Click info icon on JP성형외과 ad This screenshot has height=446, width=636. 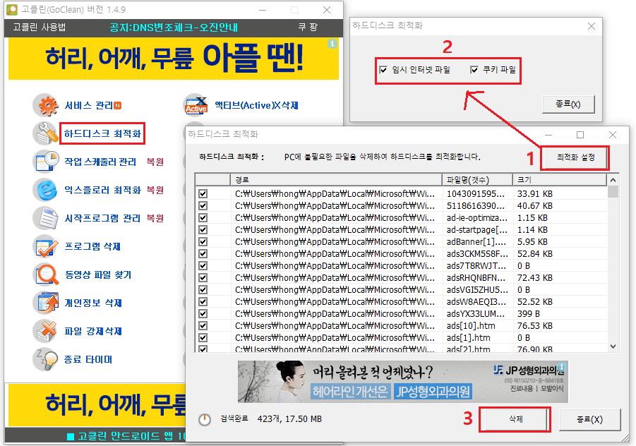[560, 366]
